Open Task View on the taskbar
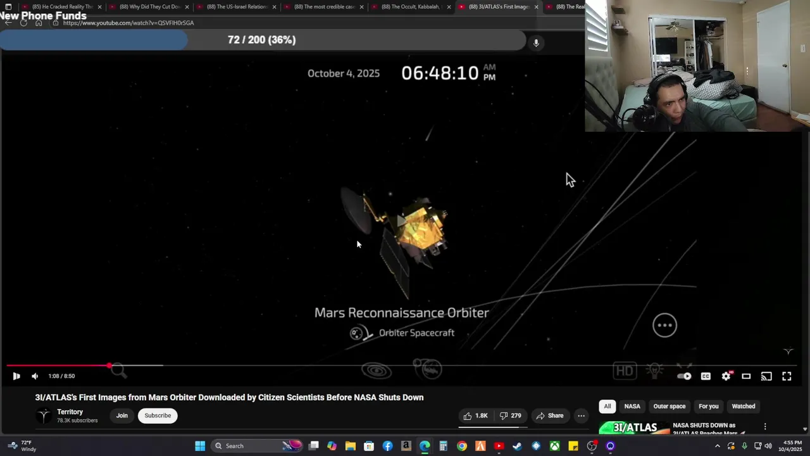 coord(313,446)
